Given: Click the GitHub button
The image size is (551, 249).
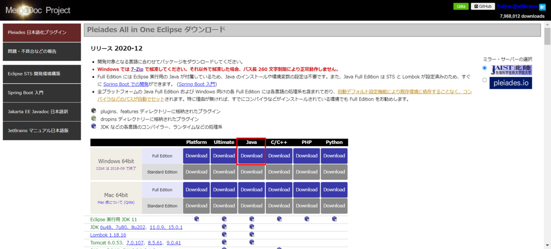Looking at the screenshot, I should click(483, 6).
